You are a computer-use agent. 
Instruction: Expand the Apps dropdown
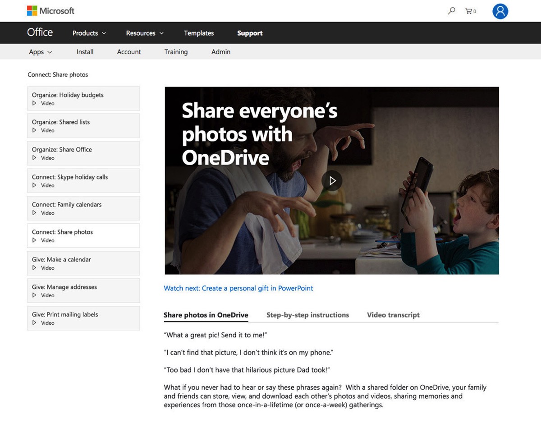click(41, 52)
